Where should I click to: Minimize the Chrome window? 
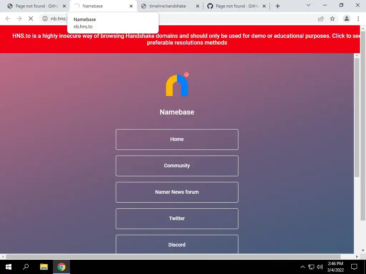325,5
